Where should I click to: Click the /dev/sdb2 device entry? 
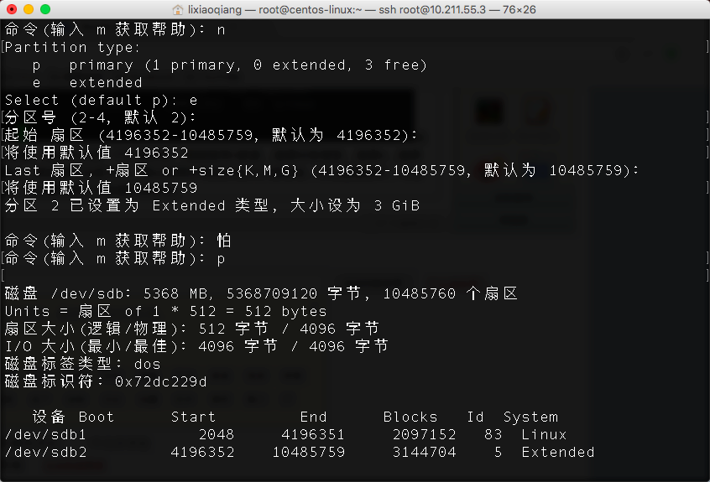pos(45,453)
